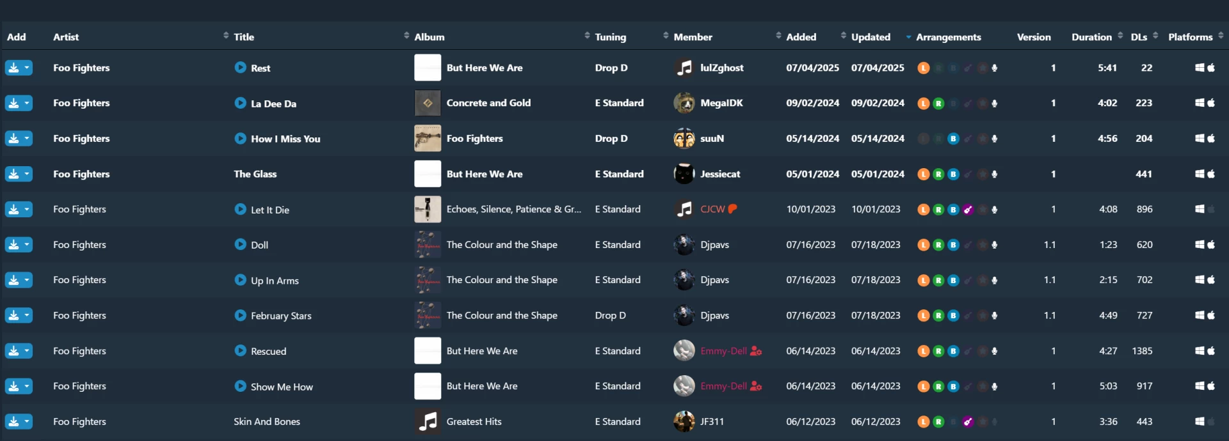Play the preview for Rest
This screenshot has height=441, width=1229.
240,68
